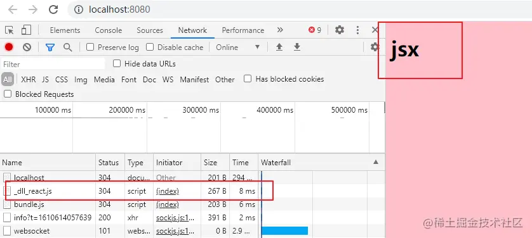Open Network panel settings gear
Image resolution: width=532 pixels, height=238 pixels.
tap(374, 47)
